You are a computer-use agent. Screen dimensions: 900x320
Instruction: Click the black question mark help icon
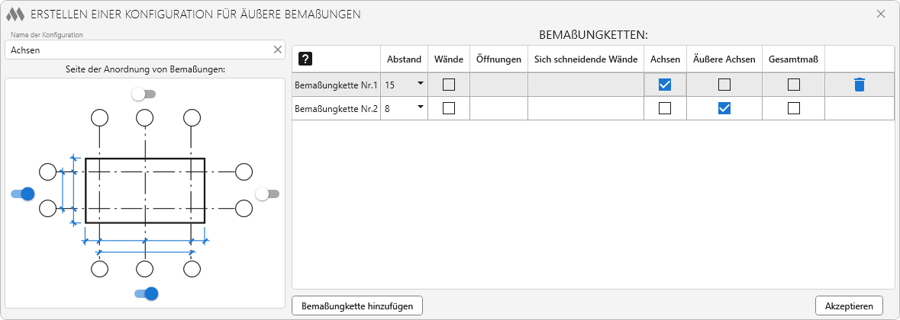[305, 59]
